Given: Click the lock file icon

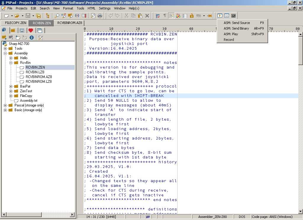Looking at the screenshot, I should 192,16.
